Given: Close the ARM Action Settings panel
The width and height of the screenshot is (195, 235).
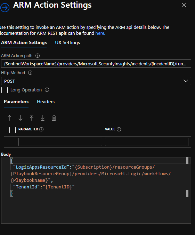Looking at the screenshot, I should point(184,5).
